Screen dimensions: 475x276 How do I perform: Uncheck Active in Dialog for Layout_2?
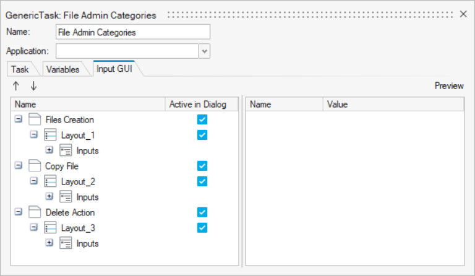[202, 181]
